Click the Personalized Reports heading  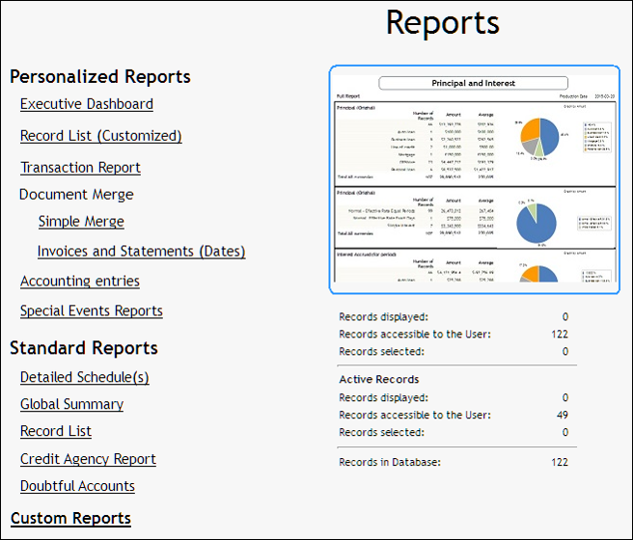[x=100, y=77]
